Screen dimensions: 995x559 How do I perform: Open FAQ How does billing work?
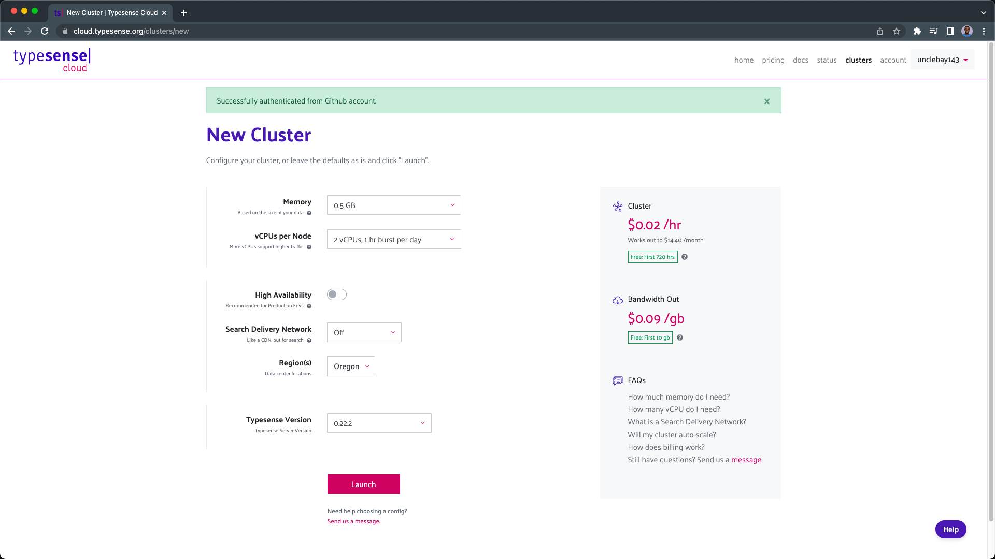pos(666,447)
